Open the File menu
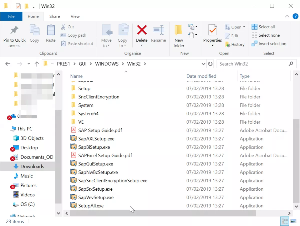The height and width of the screenshot is (226, 300). coord(11,16)
